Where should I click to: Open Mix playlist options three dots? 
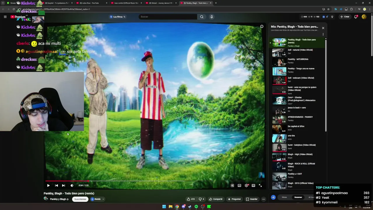323,34
